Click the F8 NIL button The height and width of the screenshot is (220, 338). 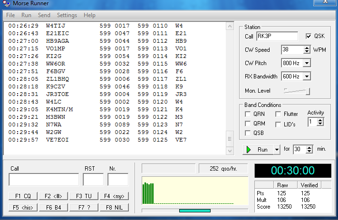pos(113,207)
